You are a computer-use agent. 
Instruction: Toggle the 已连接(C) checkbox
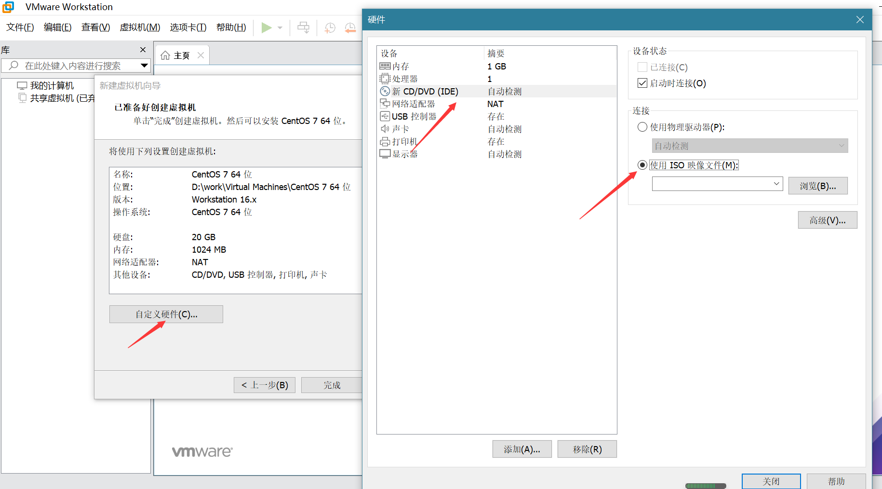(x=642, y=67)
